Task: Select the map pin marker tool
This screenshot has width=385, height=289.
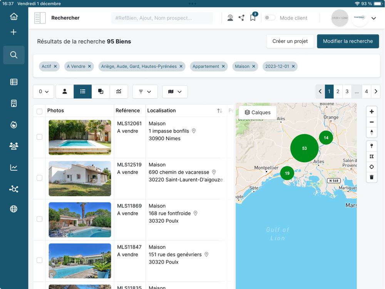Action: point(372,146)
